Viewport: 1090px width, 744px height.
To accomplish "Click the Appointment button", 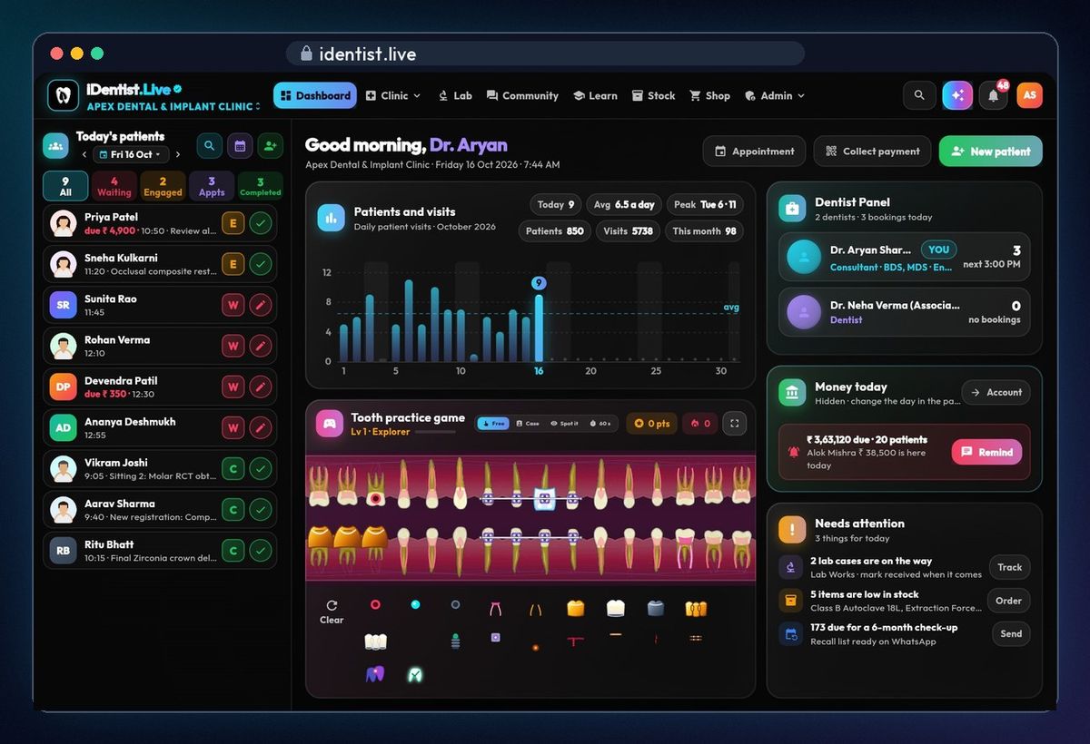I will point(754,152).
